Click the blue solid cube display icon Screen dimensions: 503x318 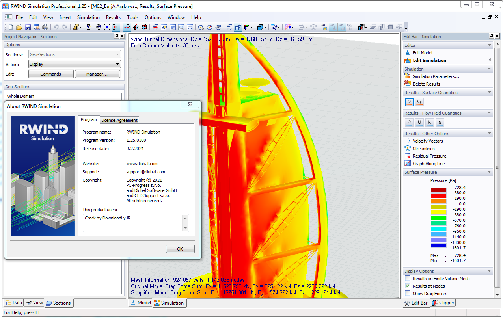[x=260, y=27]
